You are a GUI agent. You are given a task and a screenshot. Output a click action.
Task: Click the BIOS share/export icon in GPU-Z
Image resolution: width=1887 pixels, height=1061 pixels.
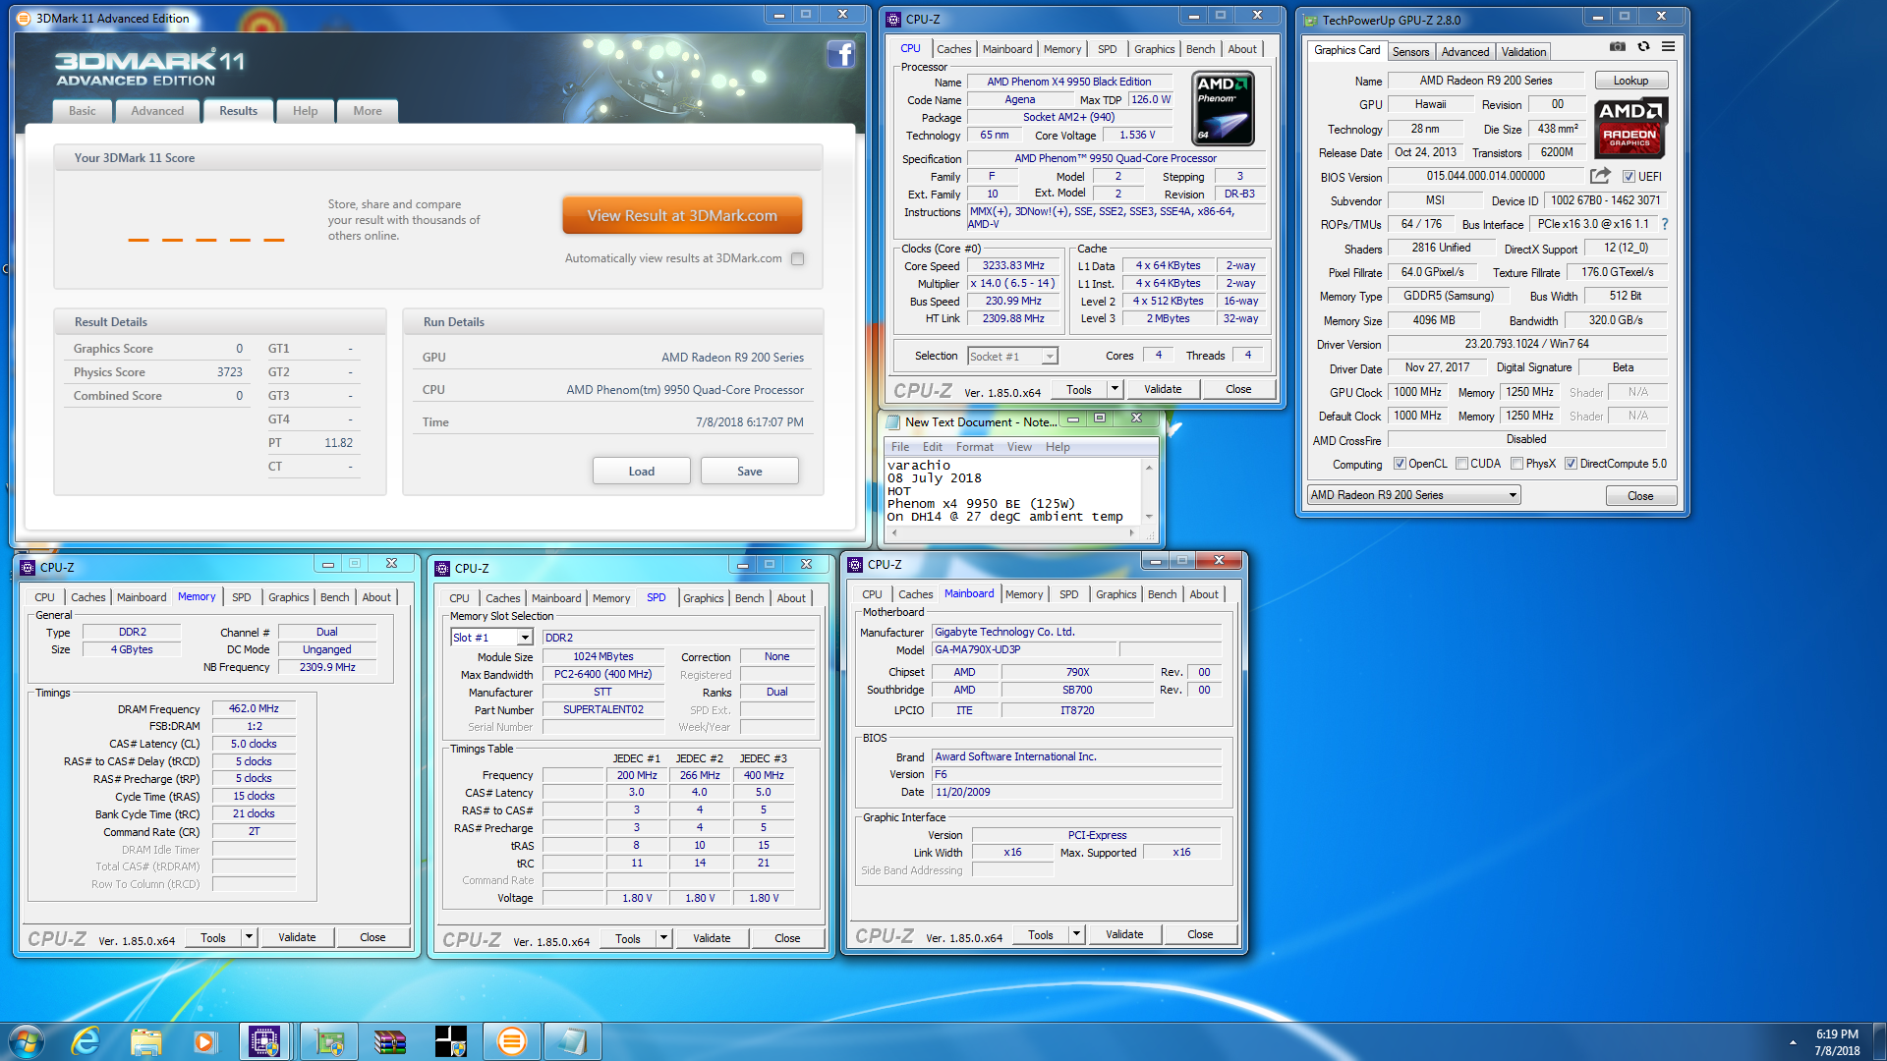pos(1600,176)
